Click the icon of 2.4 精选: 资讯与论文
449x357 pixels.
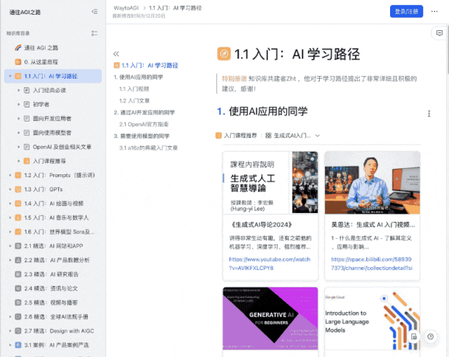[18, 288]
